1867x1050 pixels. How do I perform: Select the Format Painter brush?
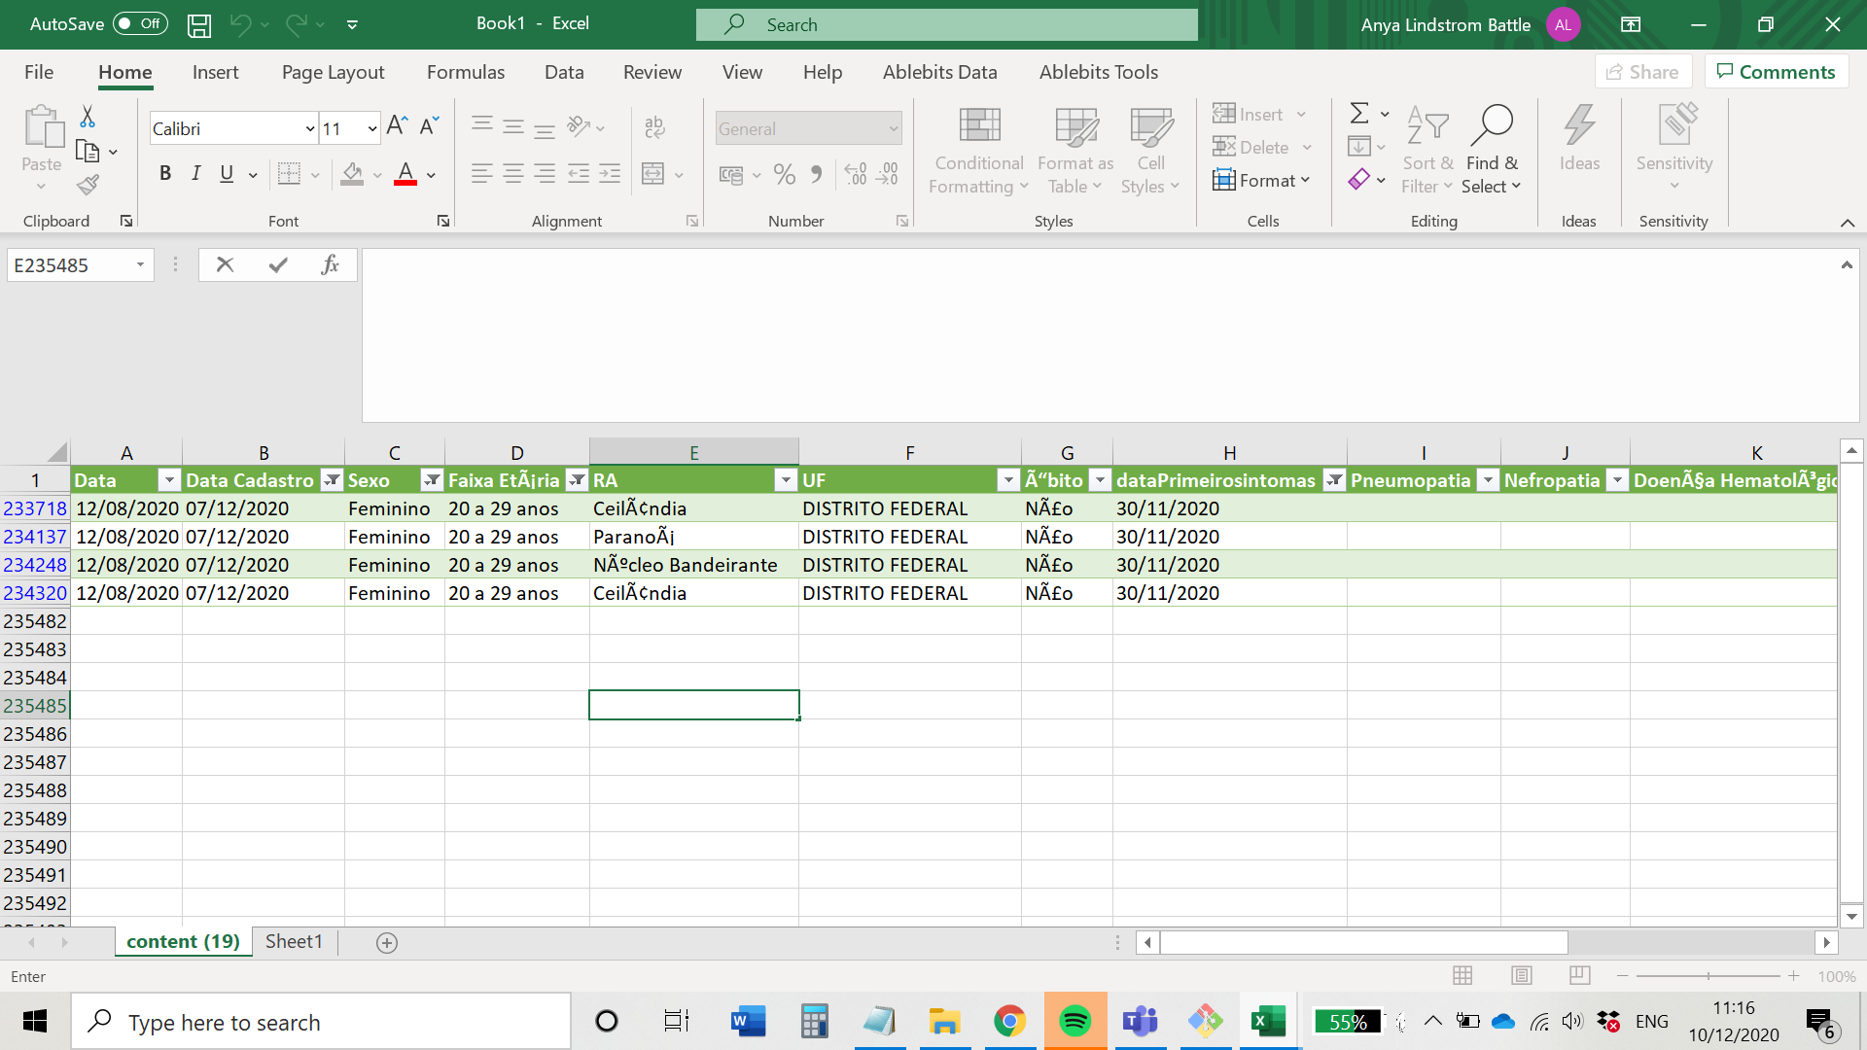(x=88, y=184)
